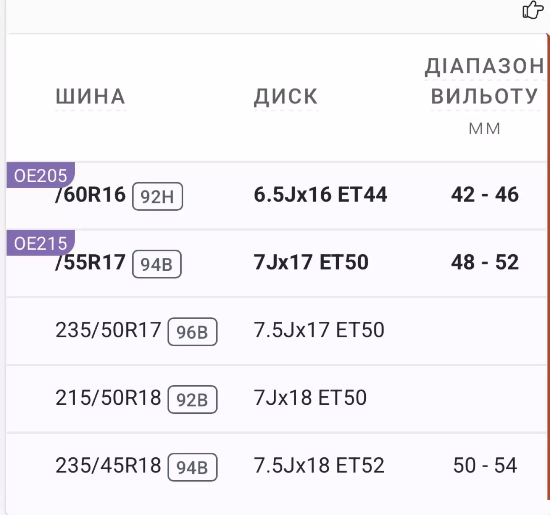The image size is (550, 515).
Task: Click the OE215 purple badge
Action: [x=41, y=243]
